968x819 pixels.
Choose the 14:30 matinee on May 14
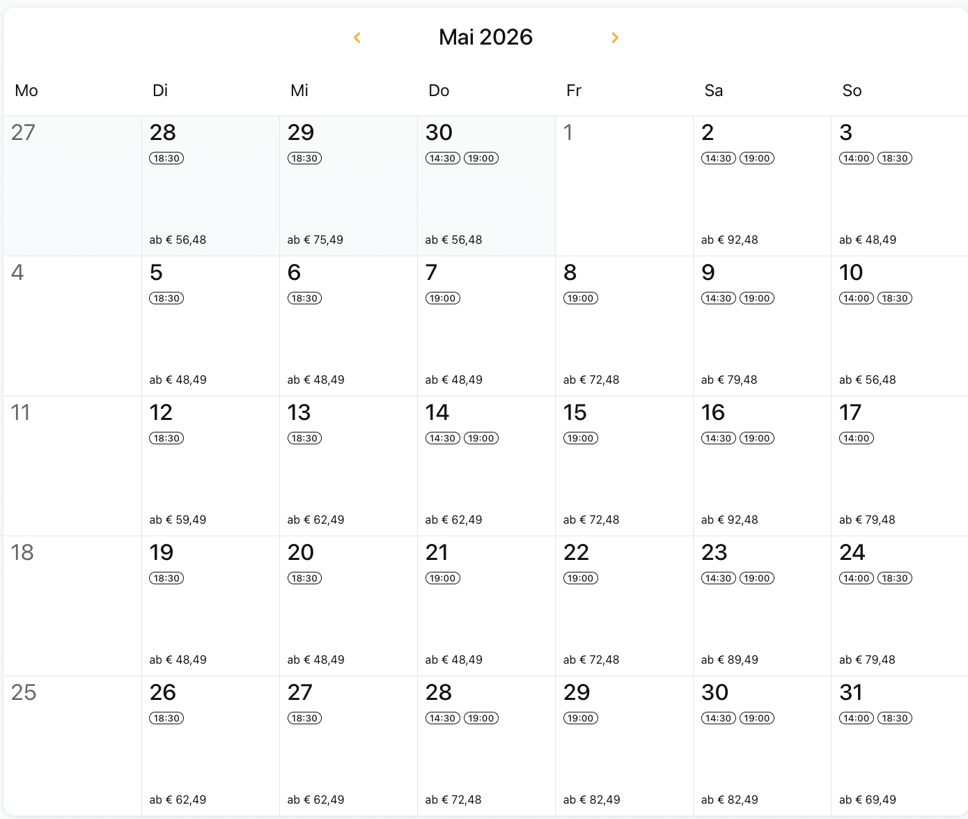[x=442, y=439]
